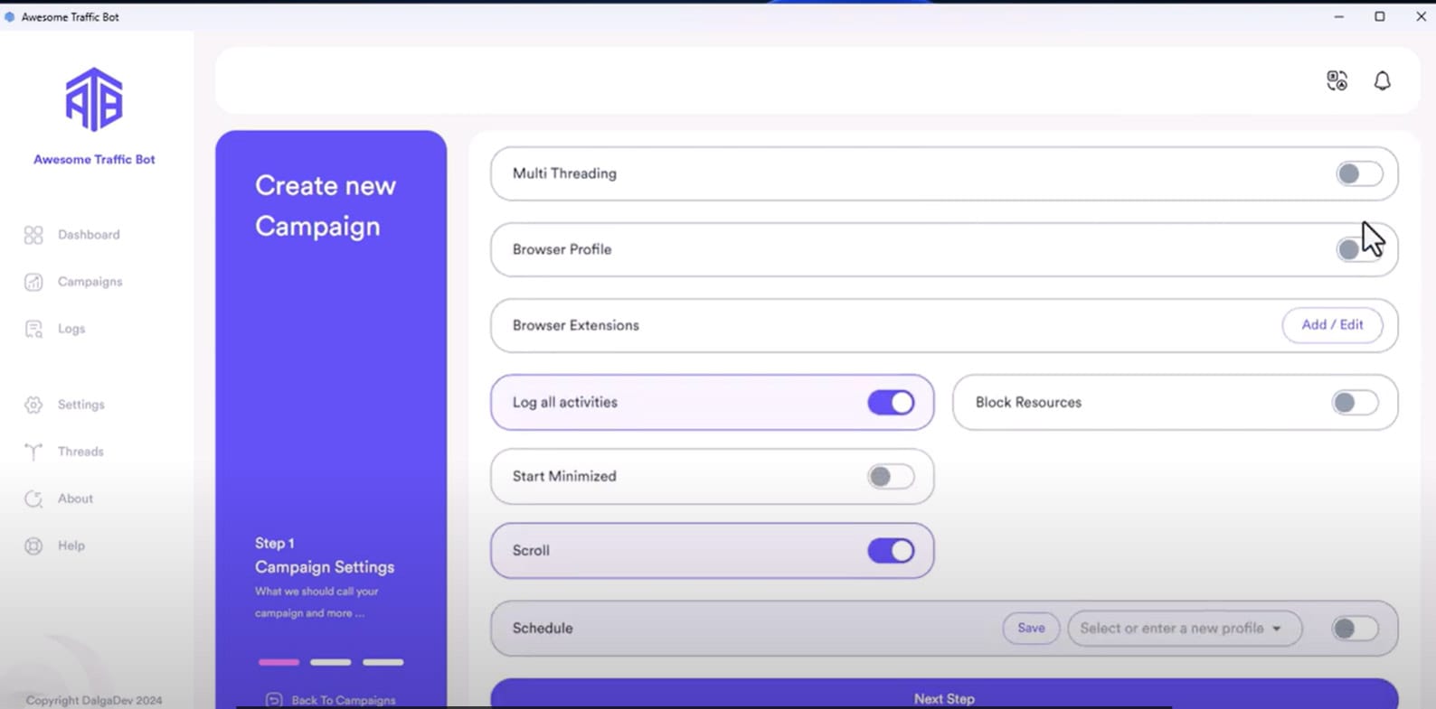The width and height of the screenshot is (1436, 709).
Task: Click the Awesome Traffic Bot logo
Action: [x=94, y=99]
